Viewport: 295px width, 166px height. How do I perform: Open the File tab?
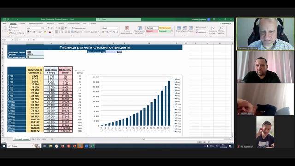[x=5, y=24]
